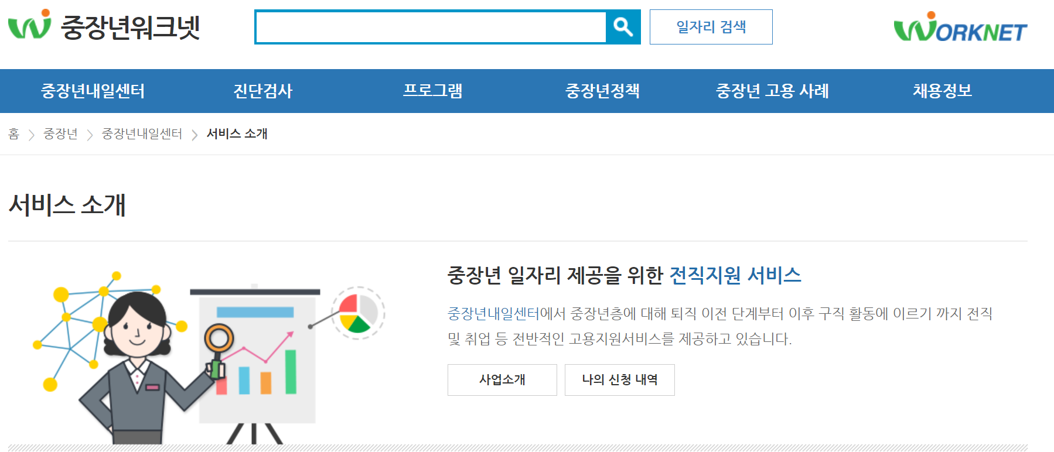This screenshot has width=1054, height=452.
Task: Click the 중장년워크넷 logo
Action: click(x=104, y=26)
